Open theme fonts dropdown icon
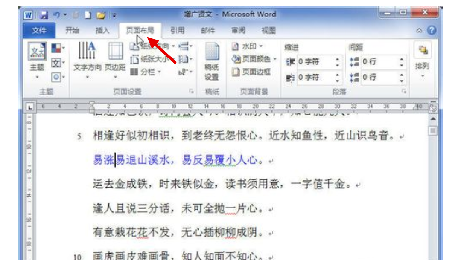This screenshot has height=260, width=461. [58, 63]
